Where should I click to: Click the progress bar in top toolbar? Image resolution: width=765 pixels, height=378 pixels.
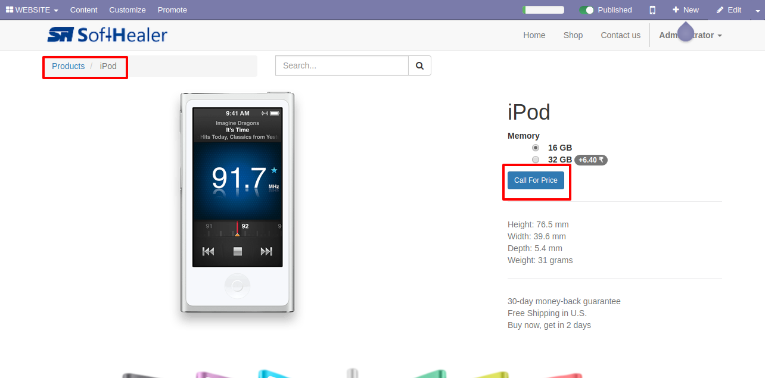[543, 10]
